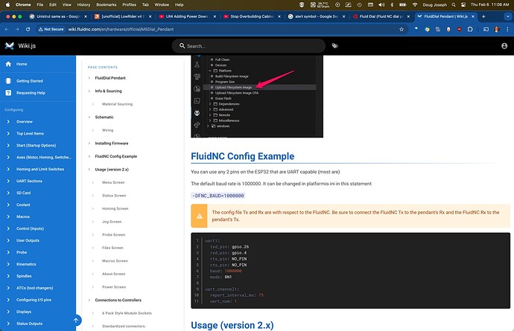The height and width of the screenshot is (331, 514).
Task: Click the Not Secure site info chip
Action: click(x=51, y=29)
